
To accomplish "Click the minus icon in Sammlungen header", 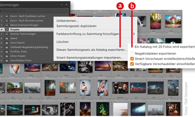I will coord(62,5).
